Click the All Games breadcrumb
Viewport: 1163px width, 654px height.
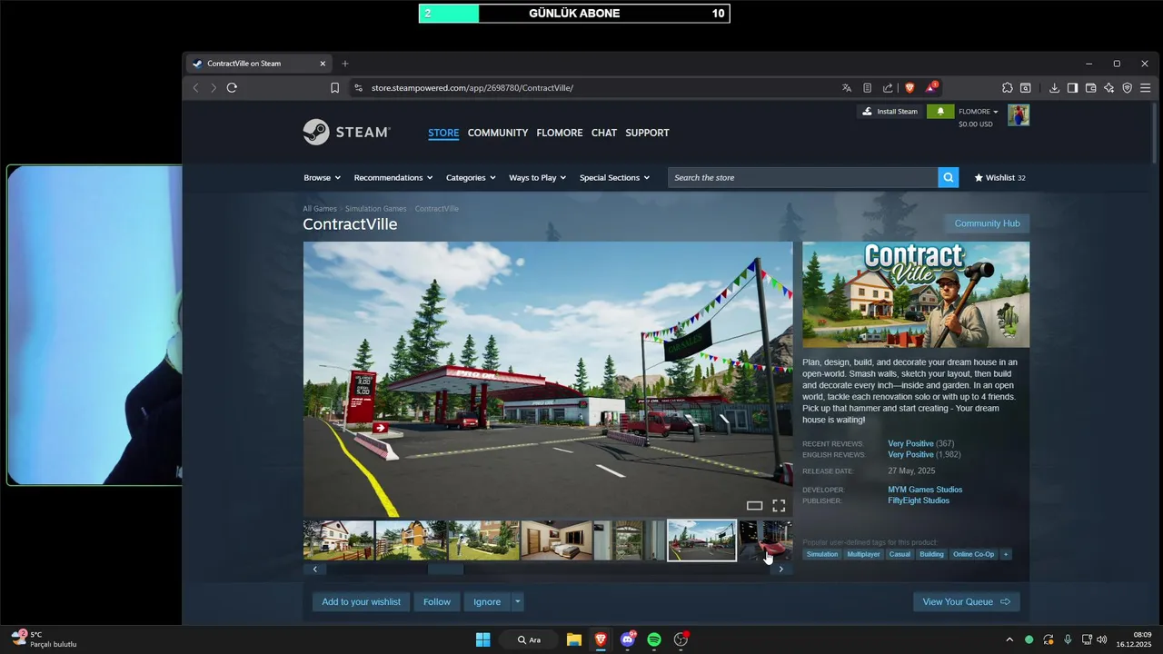pos(320,209)
